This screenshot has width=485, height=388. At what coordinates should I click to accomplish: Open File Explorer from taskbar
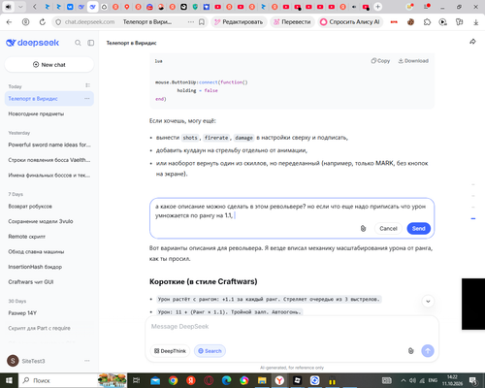[262, 380]
